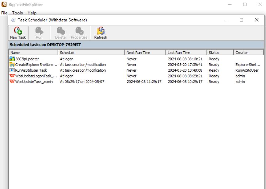Click last run time '2024-05-20 13:48:08'
Image resolution: width=266 pixels, height=189 pixels.
(x=185, y=70)
